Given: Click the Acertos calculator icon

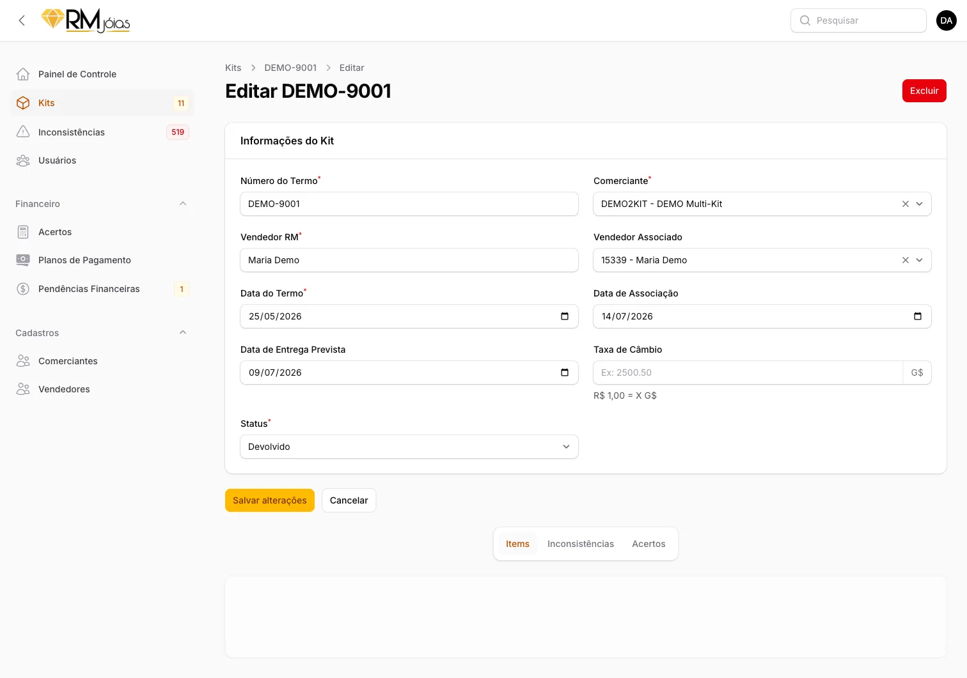Looking at the screenshot, I should (23, 232).
